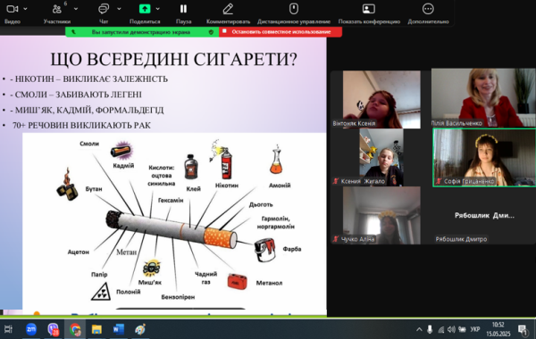Select the Комментировать pencil tool
The width and height of the screenshot is (536, 339).
pyautogui.click(x=228, y=9)
